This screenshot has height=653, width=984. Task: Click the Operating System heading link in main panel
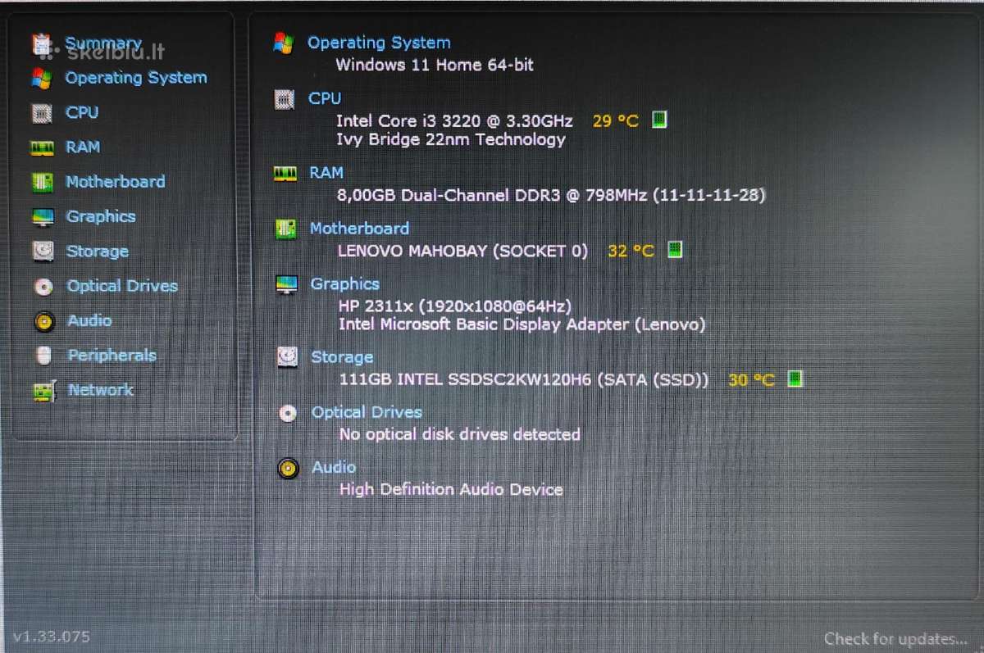tap(379, 43)
